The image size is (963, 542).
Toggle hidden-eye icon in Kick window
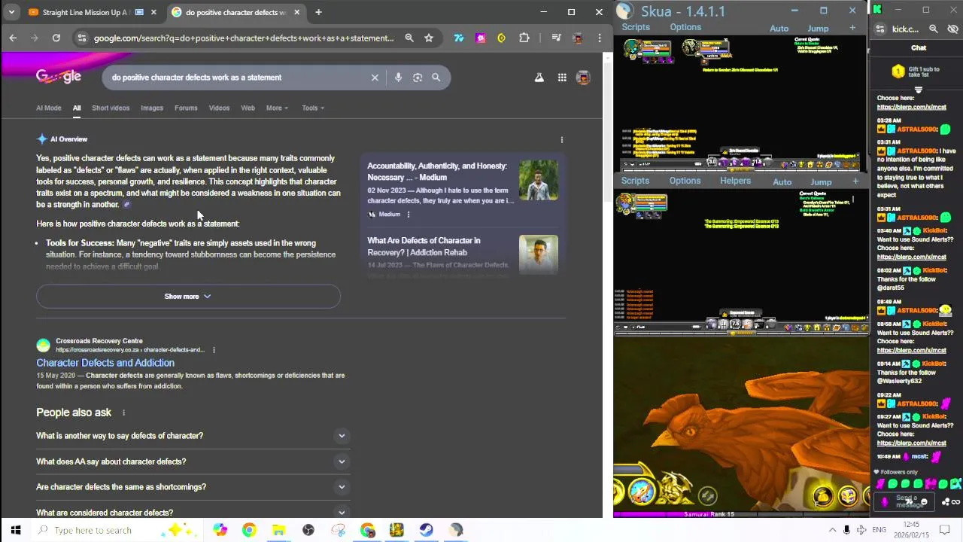click(x=952, y=29)
